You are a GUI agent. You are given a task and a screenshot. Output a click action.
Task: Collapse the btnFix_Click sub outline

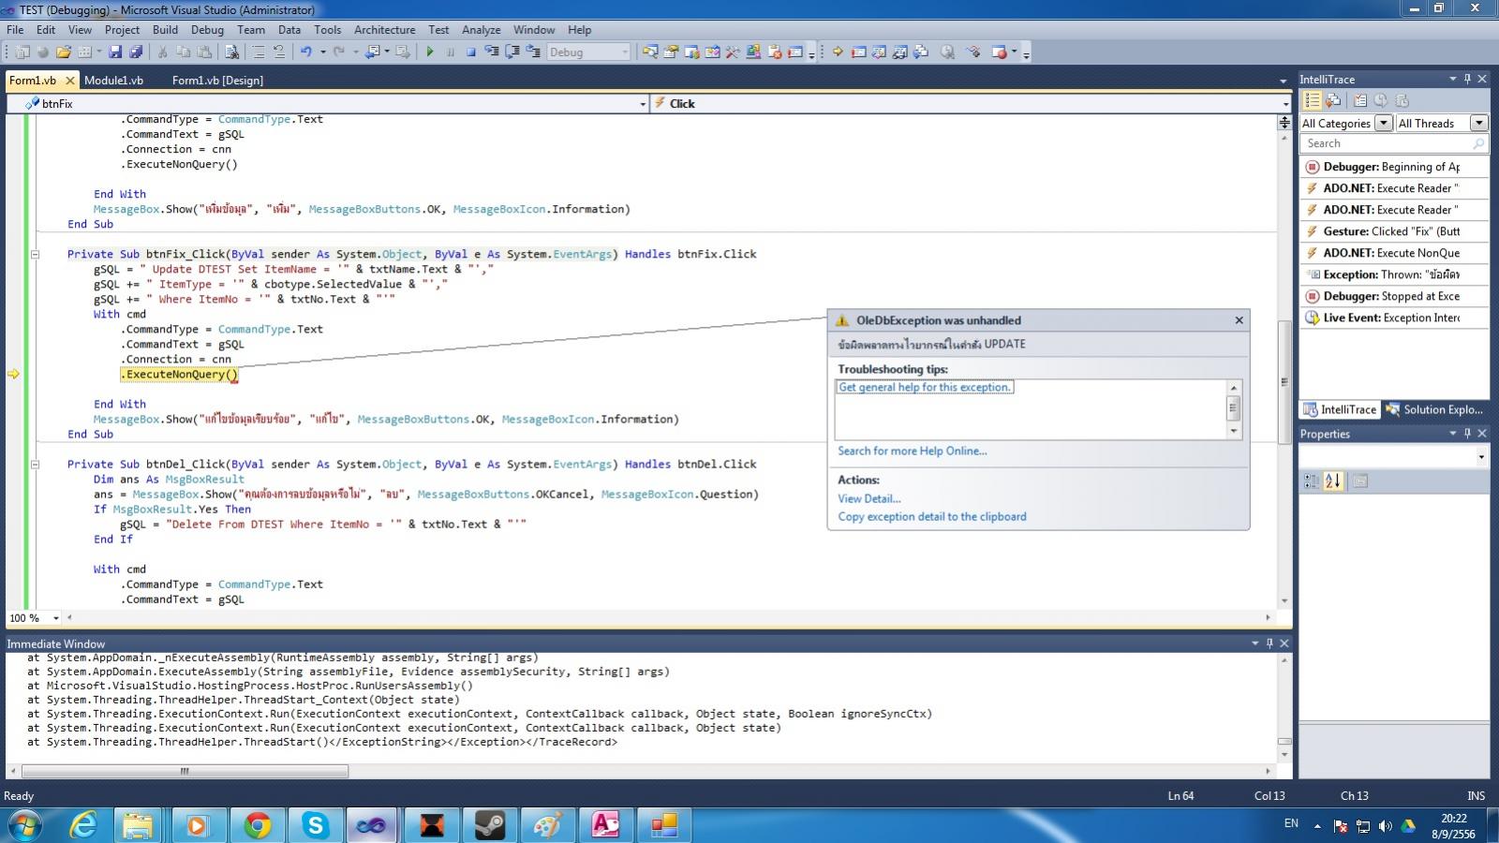(36, 254)
